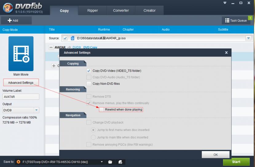
Task: Enable Rewind when done playing
Action: (101, 109)
